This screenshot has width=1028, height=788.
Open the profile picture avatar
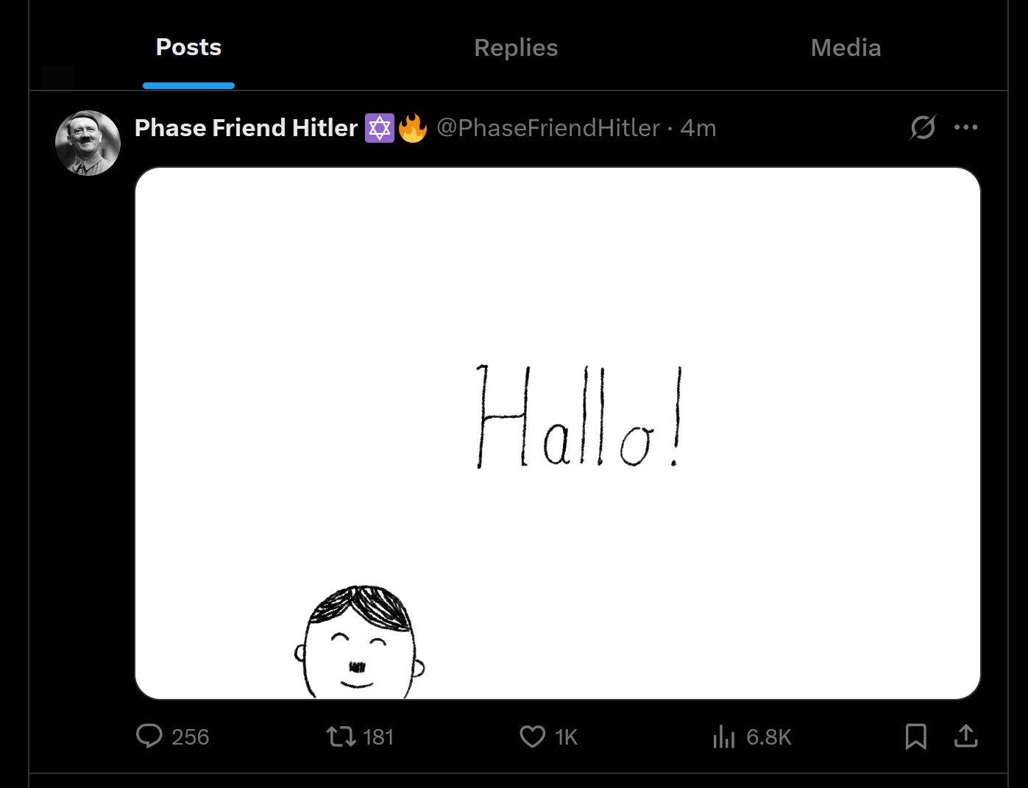coord(88,143)
